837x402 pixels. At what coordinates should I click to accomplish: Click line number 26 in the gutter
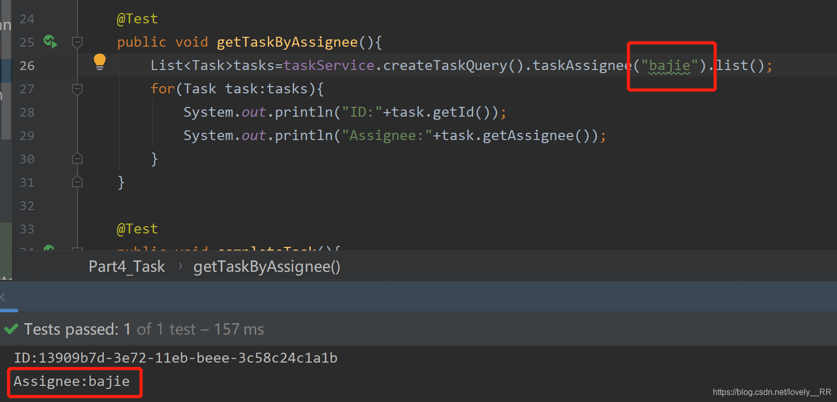click(x=27, y=65)
